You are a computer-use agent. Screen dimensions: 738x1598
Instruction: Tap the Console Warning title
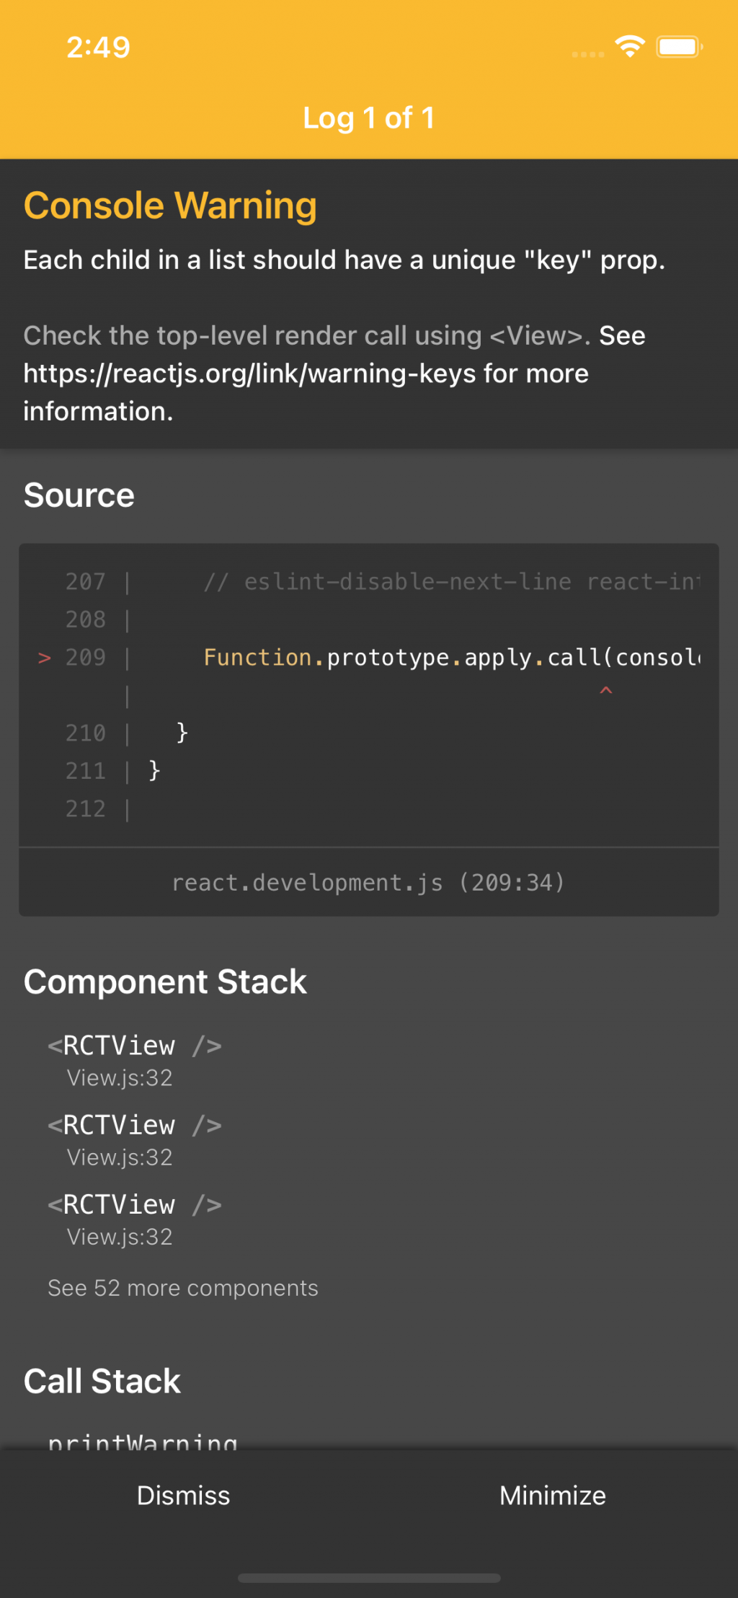click(170, 206)
